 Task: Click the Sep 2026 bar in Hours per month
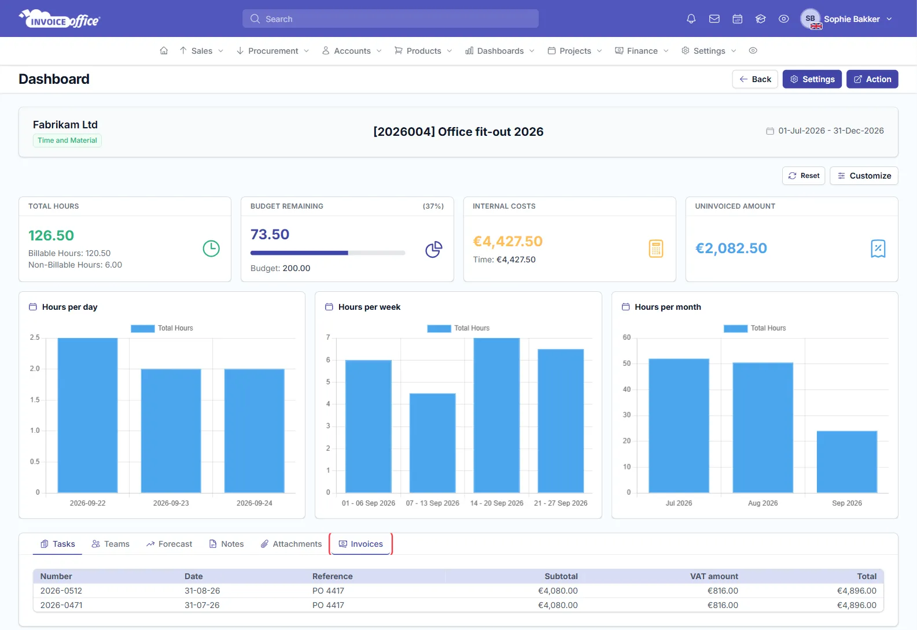(x=847, y=462)
